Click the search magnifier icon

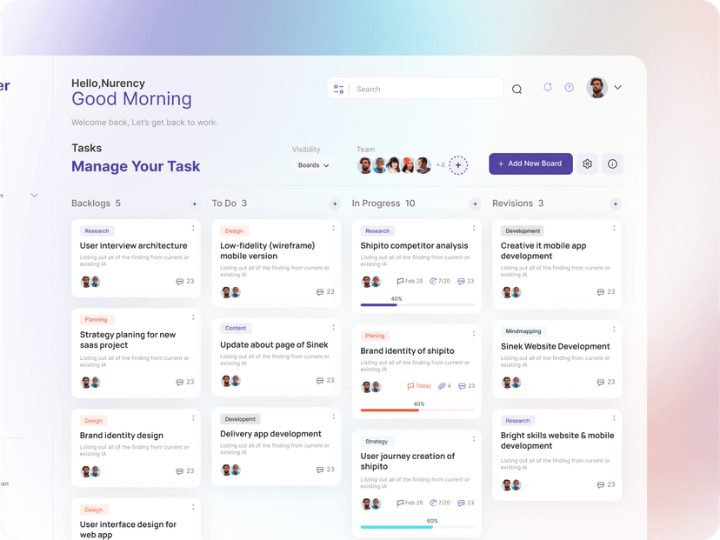point(517,89)
